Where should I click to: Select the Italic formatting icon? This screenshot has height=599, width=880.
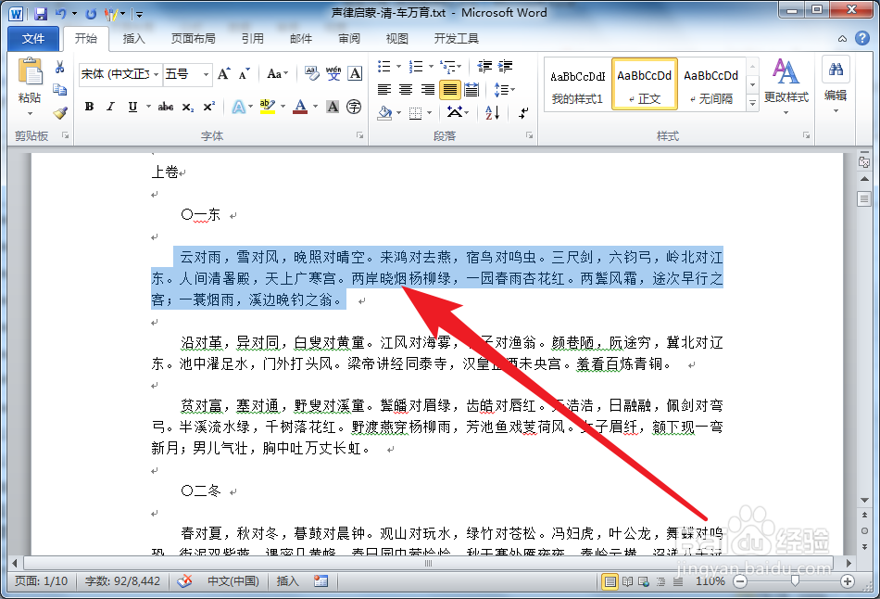click(x=111, y=106)
